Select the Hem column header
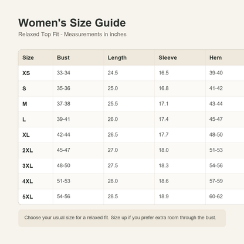The image size is (244, 244). 215,57
